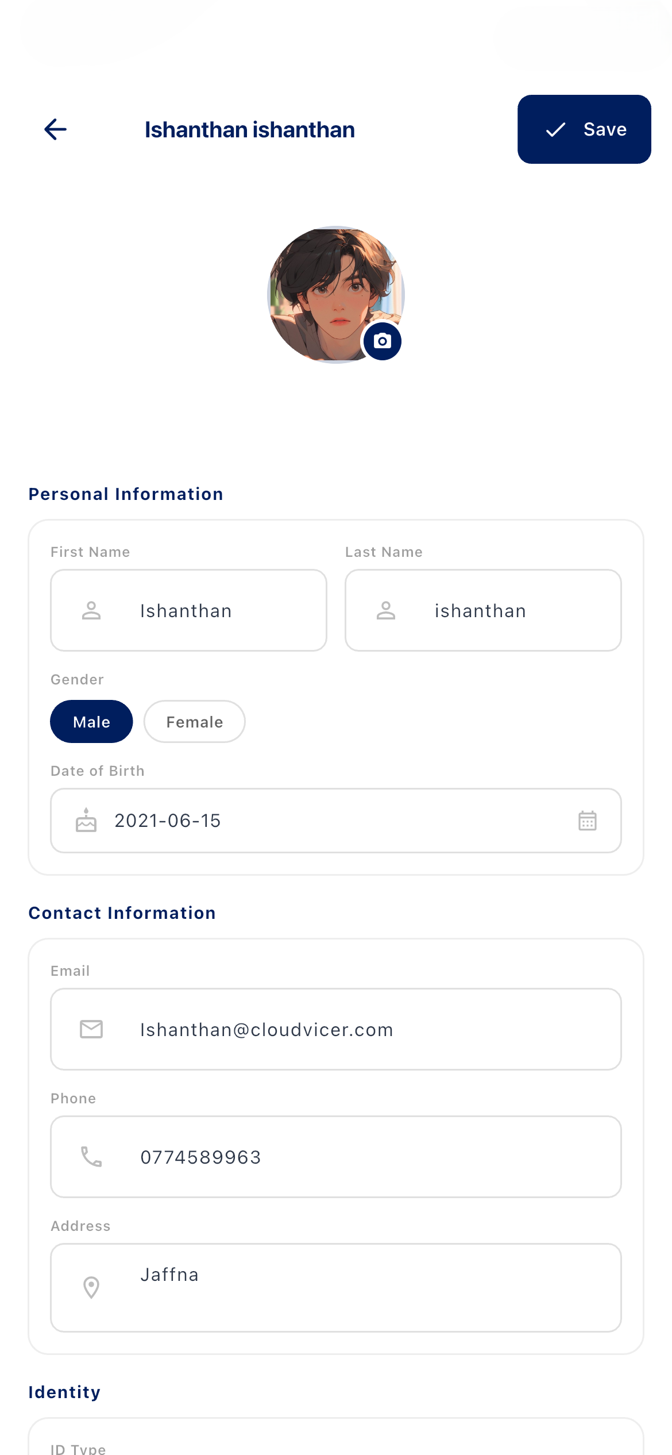Click the person icon in First Name field
The image size is (672, 1455).
click(91, 610)
